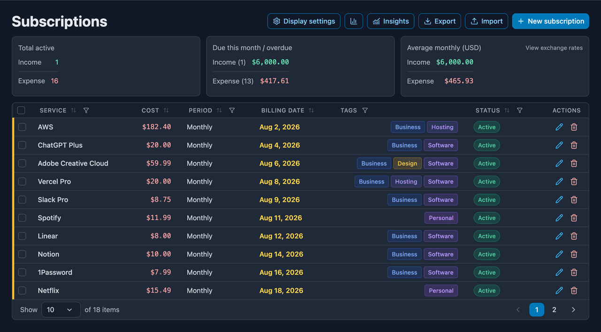601x332 pixels.
Task: Create a New subscription
Action: (x=551, y=21)
